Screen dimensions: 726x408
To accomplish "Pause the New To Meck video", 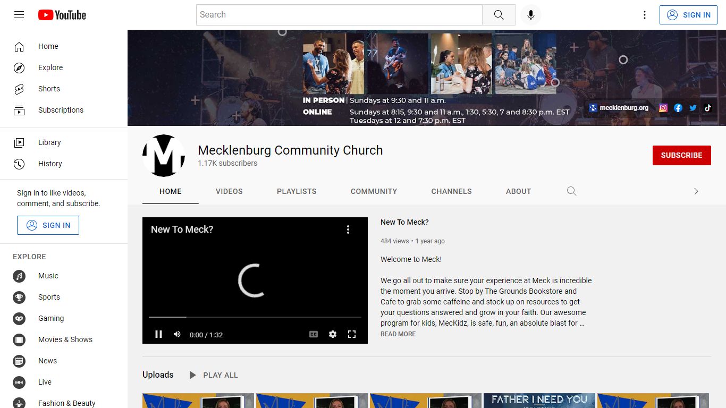I will coord(158,334).
